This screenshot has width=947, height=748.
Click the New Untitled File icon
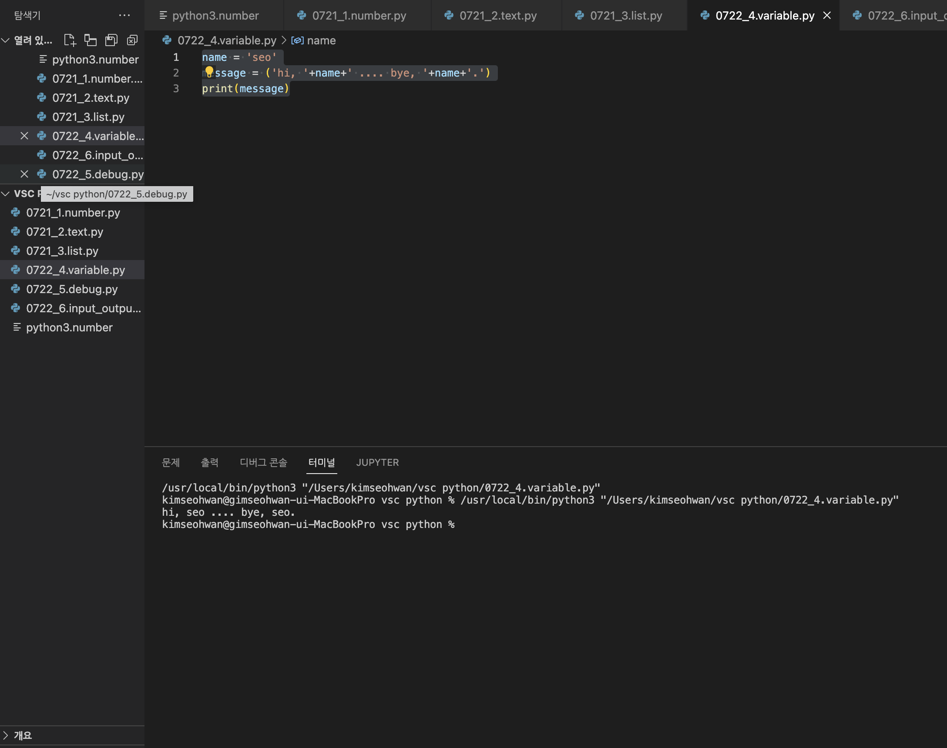(70, 40)
